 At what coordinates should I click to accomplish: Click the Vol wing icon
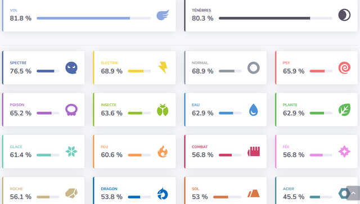pyautogui.click(x=163, y=15)
